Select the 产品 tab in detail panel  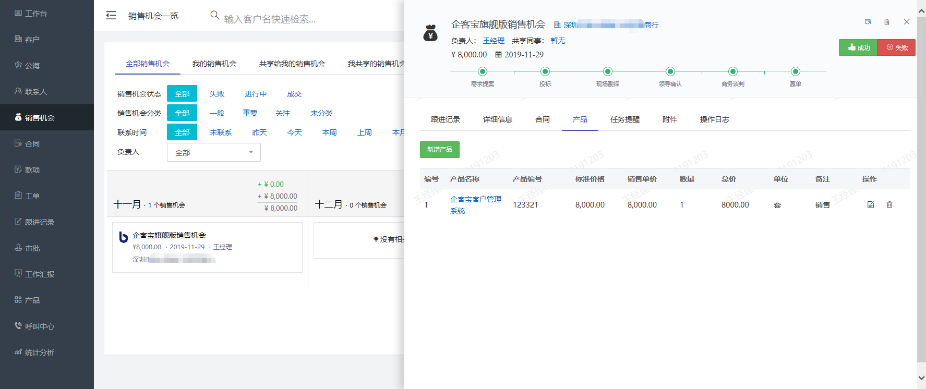click(x=580, y=119)
